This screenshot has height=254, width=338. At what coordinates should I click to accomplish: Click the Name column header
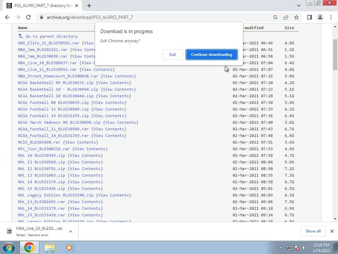[x=23, y=28]
